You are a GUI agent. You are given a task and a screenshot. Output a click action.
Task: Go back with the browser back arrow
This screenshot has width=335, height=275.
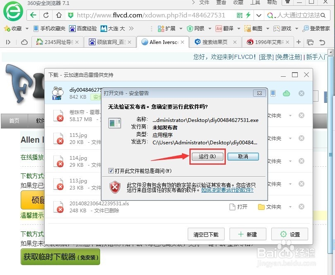click(x=33, y=15)
